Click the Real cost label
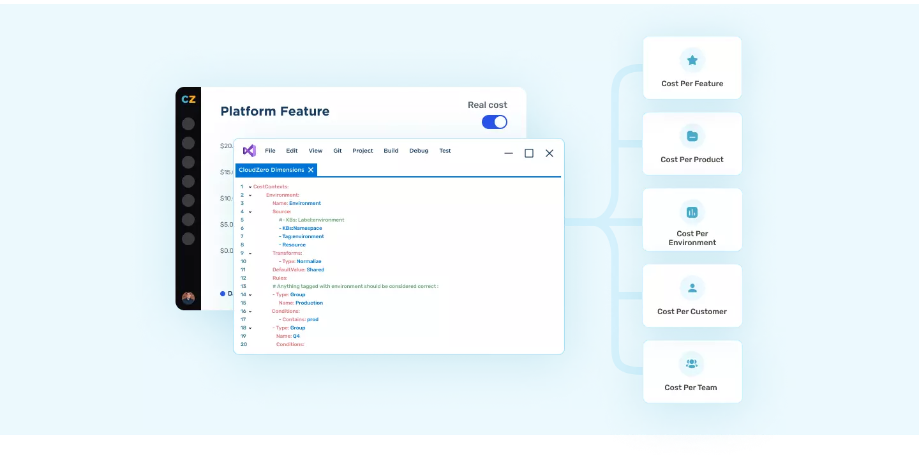 (x=488, y=105)
